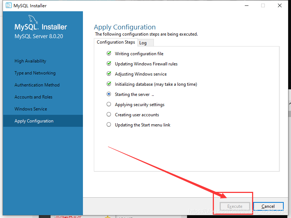Click the green check beside Initializing database
Image resolution: width=291 pixels, height=218 pixels.
coord(109,84)
